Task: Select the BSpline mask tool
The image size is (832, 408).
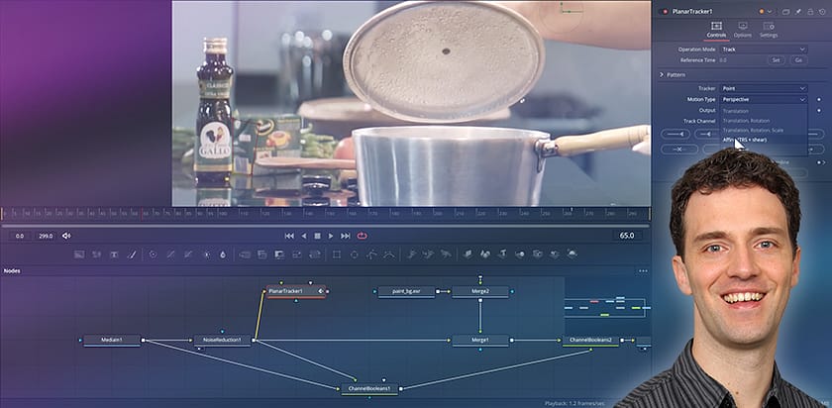Action: click(x=389, y=255)
